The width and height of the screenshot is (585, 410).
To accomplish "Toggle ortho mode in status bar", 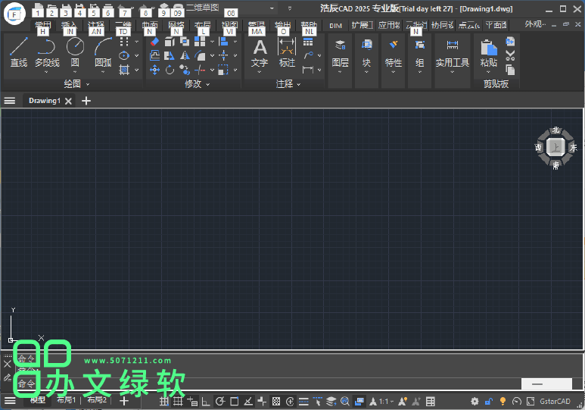I will (206, 402).
